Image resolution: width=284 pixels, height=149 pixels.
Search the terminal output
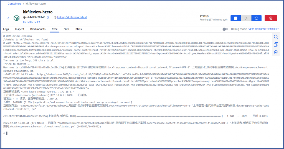coord(276,37)
